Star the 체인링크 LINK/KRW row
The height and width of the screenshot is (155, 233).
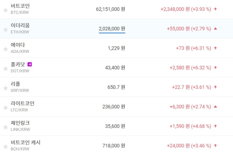click(5, 127)
